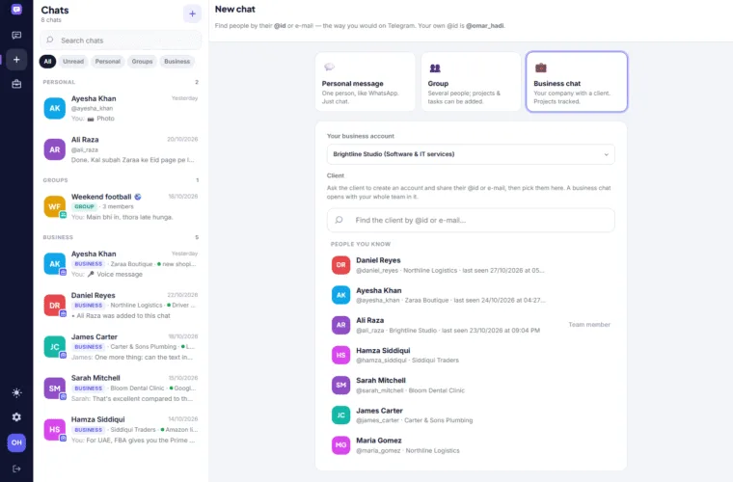Select Ali Raza team member row

pos(471,325)
